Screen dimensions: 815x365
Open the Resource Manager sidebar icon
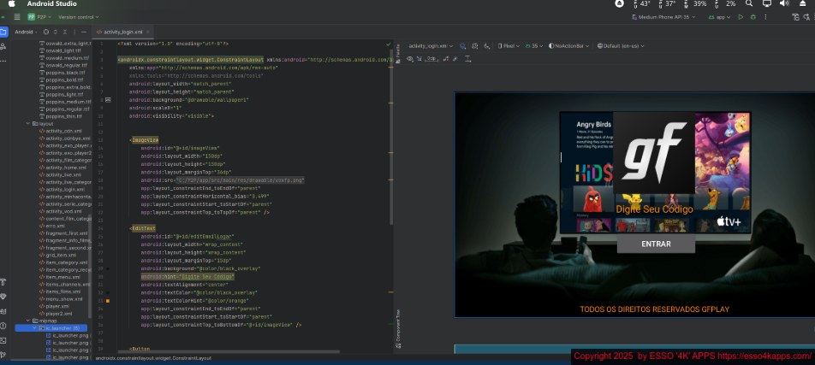(3, 46)
